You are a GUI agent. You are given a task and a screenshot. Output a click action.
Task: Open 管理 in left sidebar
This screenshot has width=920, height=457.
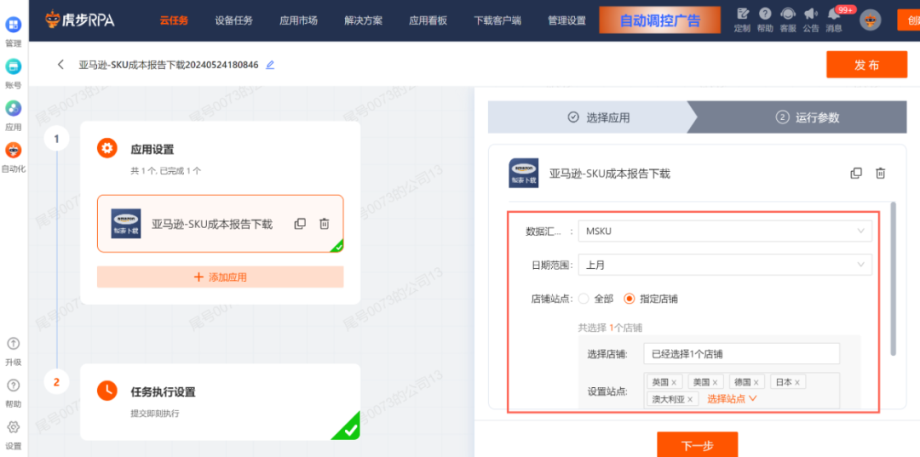click(13, 31)
